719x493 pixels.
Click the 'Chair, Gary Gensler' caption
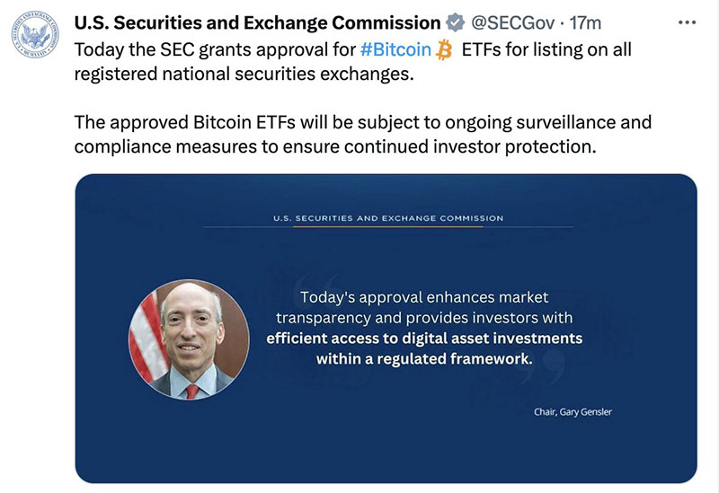point(573,412)
